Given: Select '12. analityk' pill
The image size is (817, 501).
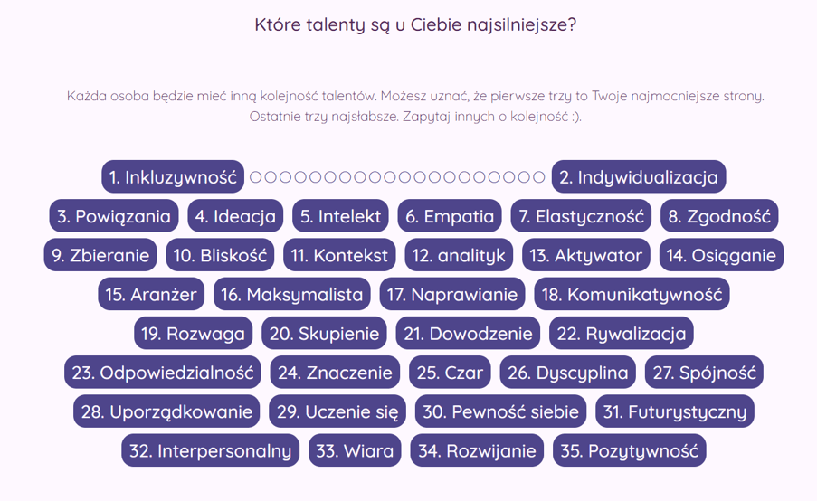Looking at the screenshot, I should pyautogui.click(x=459, y=255).
